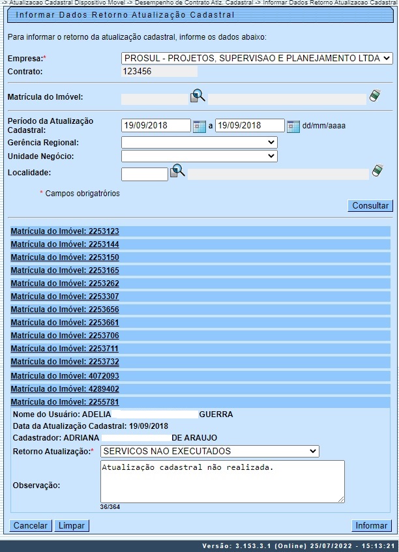Expand the Unidade Negócio dropdown

coord(199,156)
